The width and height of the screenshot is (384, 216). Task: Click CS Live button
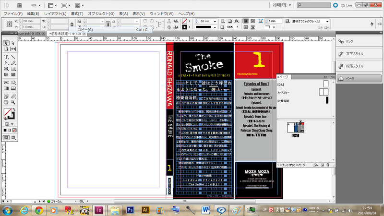tap(343, 5)
